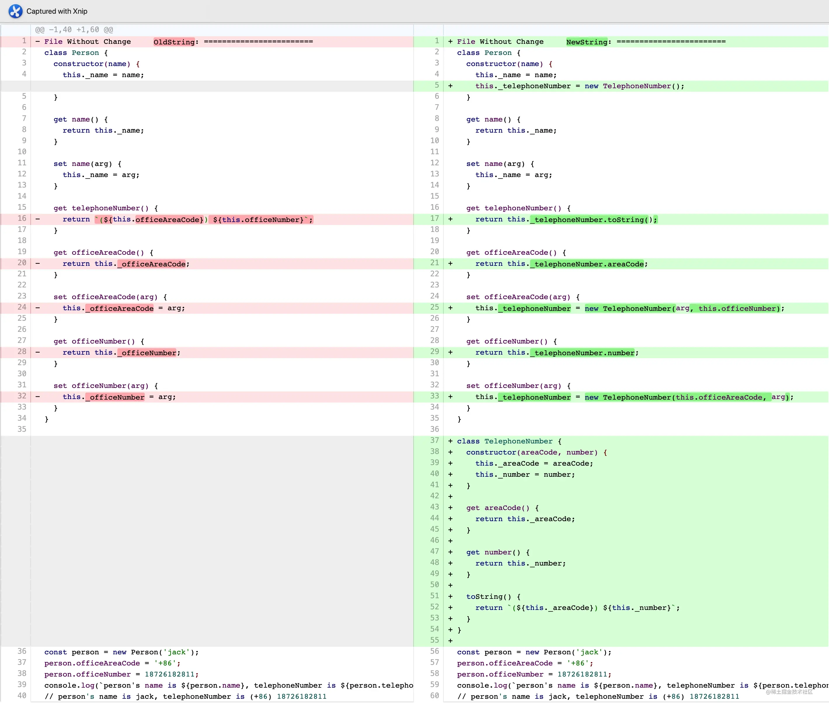Click the minus marker on removed line 16
This screenshot has width=829, height=711.
tap(38, 219)
